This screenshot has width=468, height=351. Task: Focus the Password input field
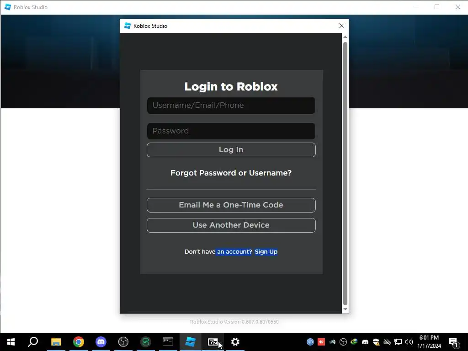tap(231, 131)
